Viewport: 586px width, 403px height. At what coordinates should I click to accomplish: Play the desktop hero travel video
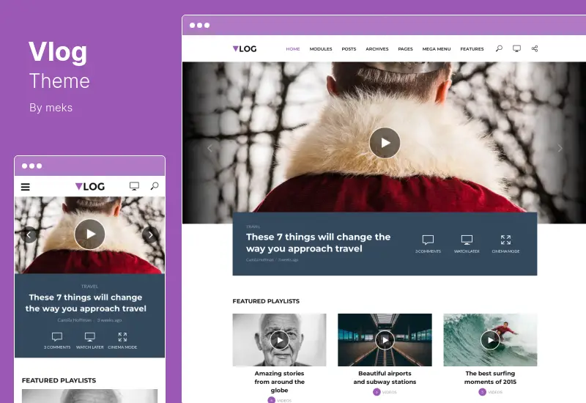click(x=385, y=143)
